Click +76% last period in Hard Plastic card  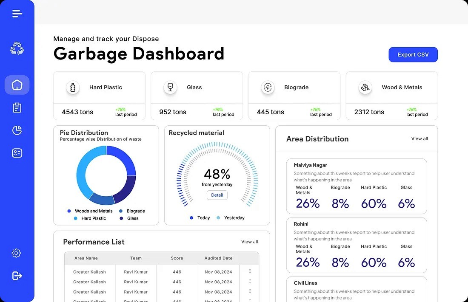(126, 112)
